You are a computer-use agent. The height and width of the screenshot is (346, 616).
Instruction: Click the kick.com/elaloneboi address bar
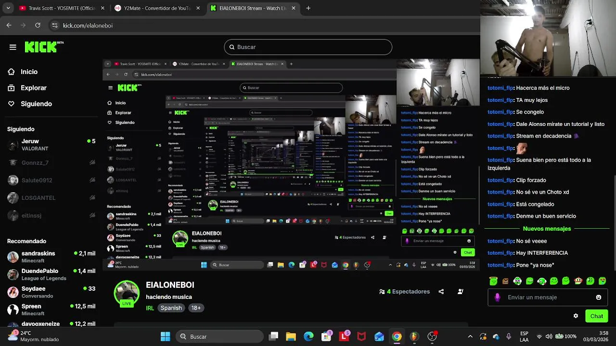pos(88,25)
